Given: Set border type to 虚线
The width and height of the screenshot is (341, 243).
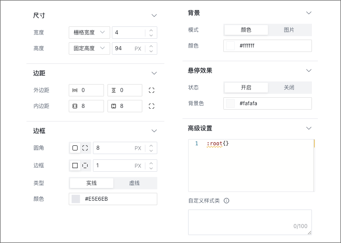Looking at the screenshot, I should click(134, 183).
